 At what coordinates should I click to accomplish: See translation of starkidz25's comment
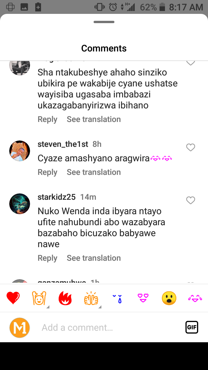[94, 258]
